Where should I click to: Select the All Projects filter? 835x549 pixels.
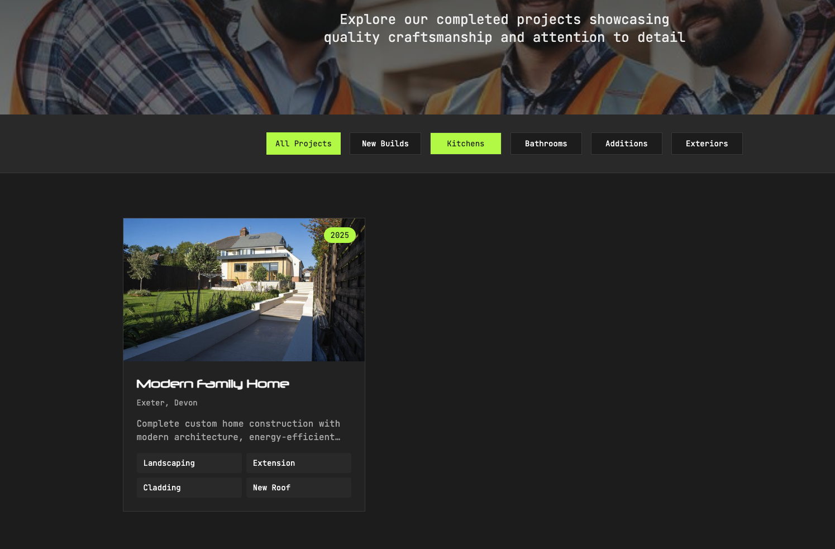(x=303, y=143)
